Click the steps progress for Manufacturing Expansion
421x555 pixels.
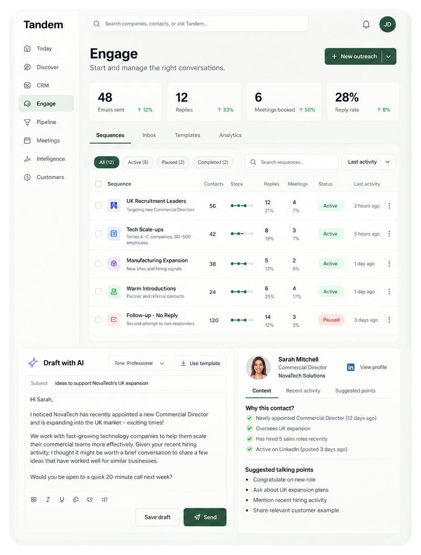tap(242, 264)
